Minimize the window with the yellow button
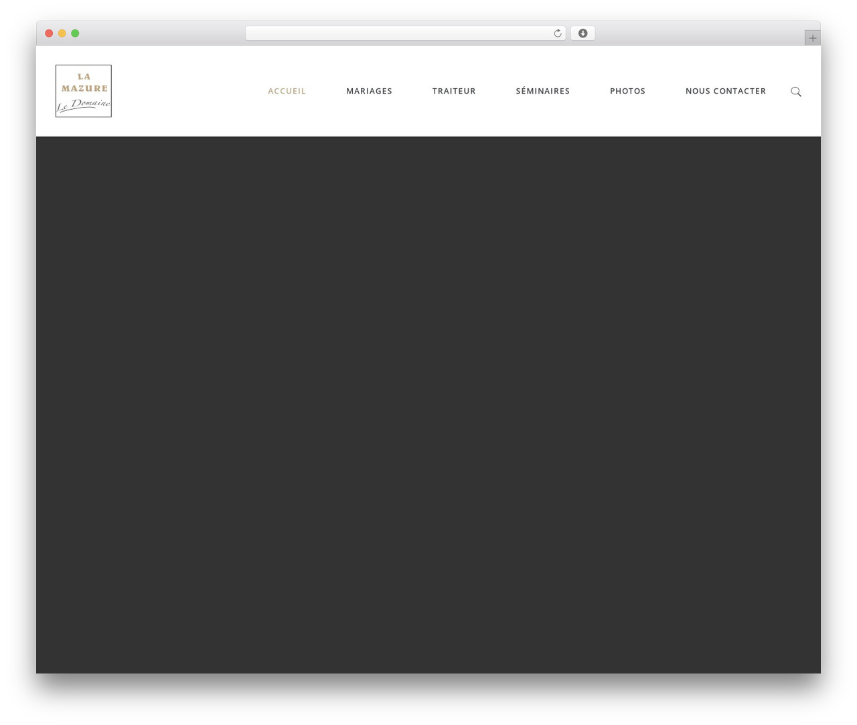This screenshot has width=857, height=725. click(62, 33)
